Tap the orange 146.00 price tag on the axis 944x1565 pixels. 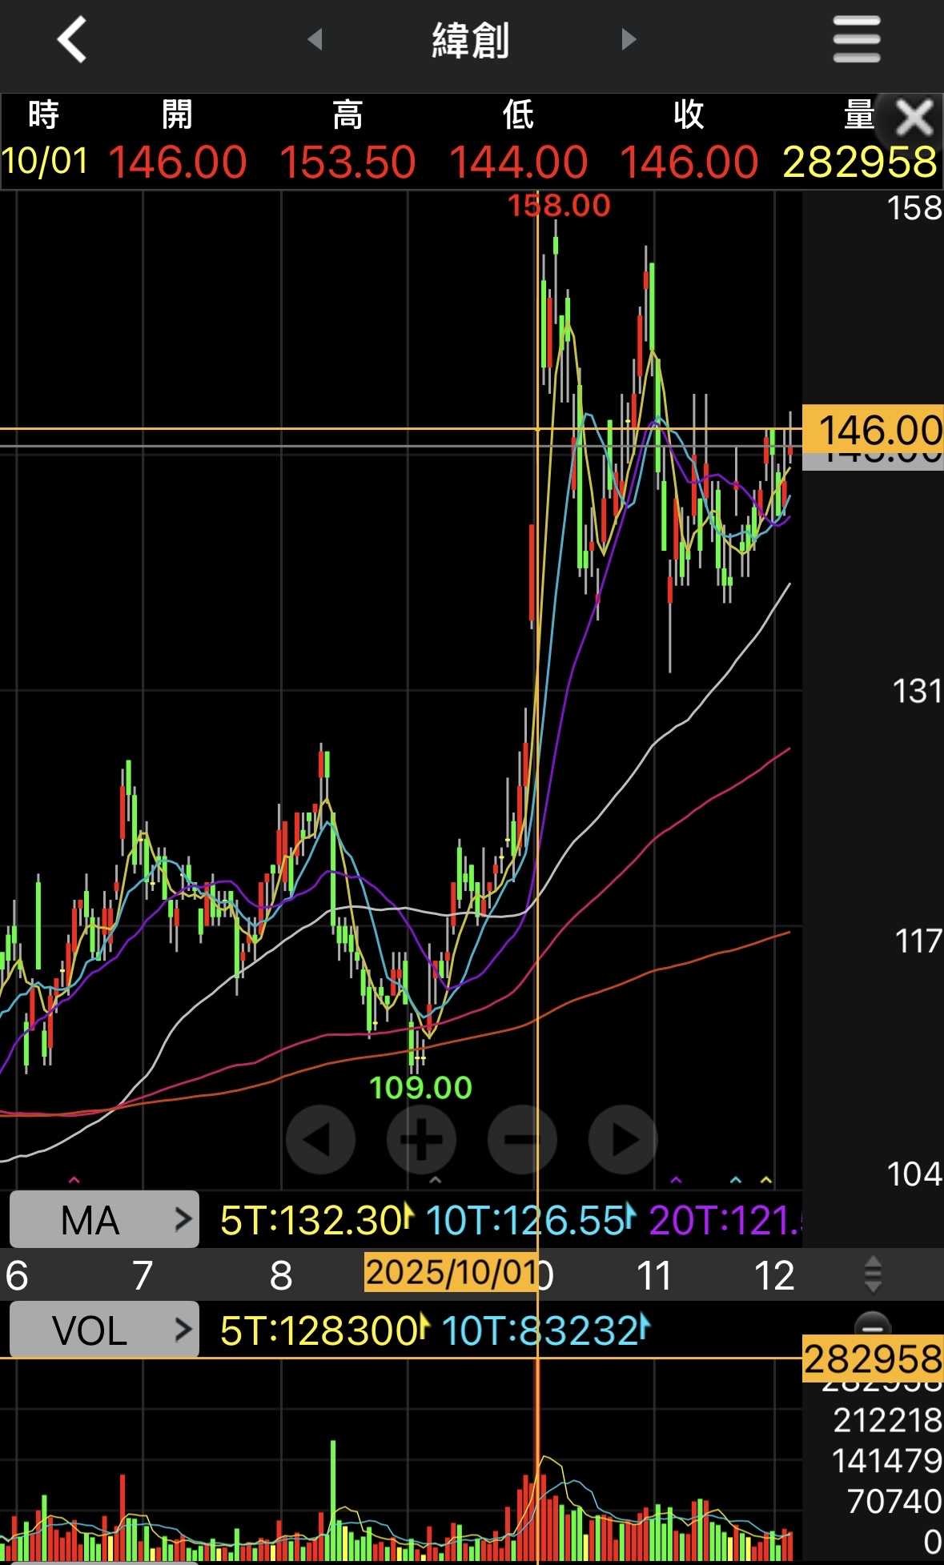(x=873, y=430)
